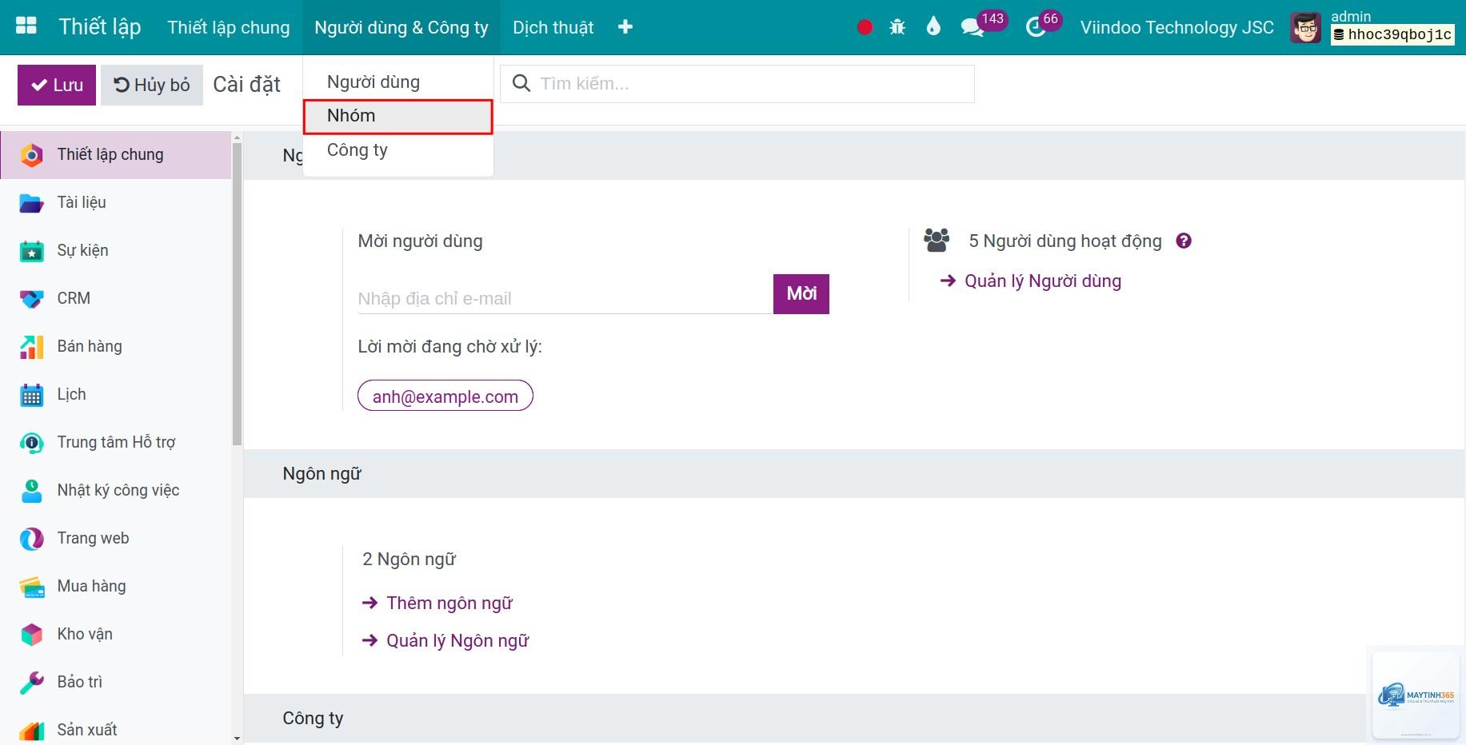This screenshot has height=745, width=1466.
Task: Collapse Người dùng & Công ty menu
Action: 401,27
